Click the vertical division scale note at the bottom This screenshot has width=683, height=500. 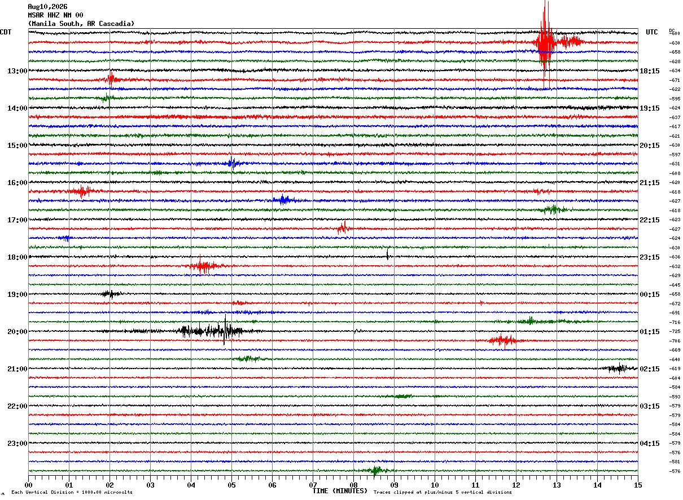[72, 493]
